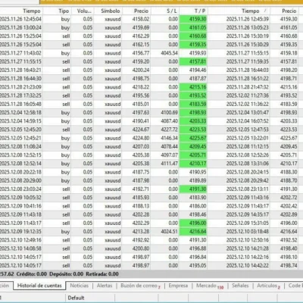This screenshot has height=303, width=303.
Task: Select the Retirada: 0.00 summary text
Action: (102, 274)
